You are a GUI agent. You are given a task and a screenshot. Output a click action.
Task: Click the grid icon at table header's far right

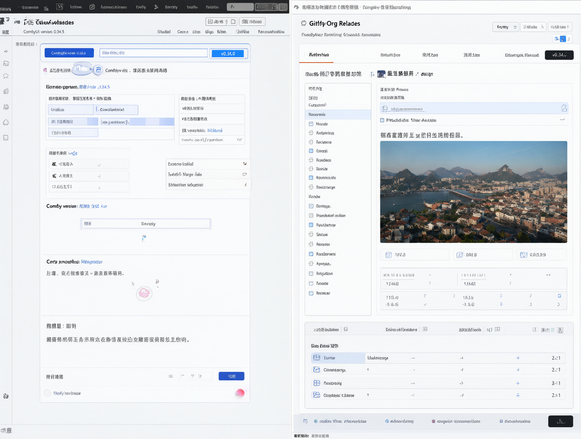(560, 330)
